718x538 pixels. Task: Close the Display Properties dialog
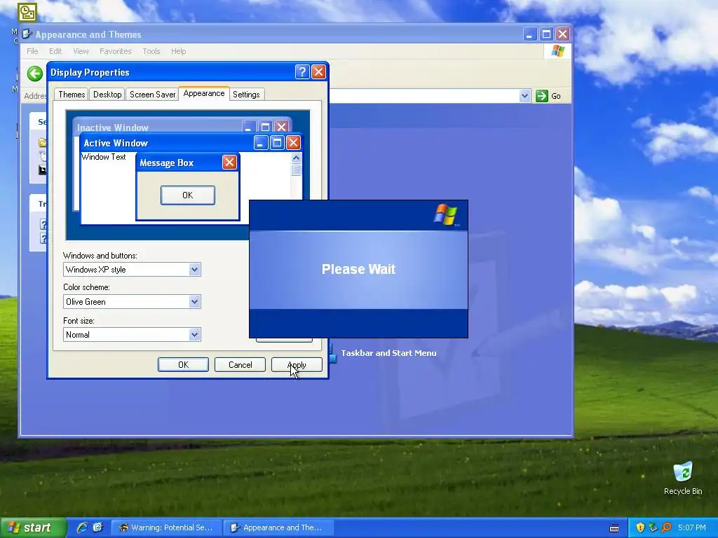tap(318, 72)
